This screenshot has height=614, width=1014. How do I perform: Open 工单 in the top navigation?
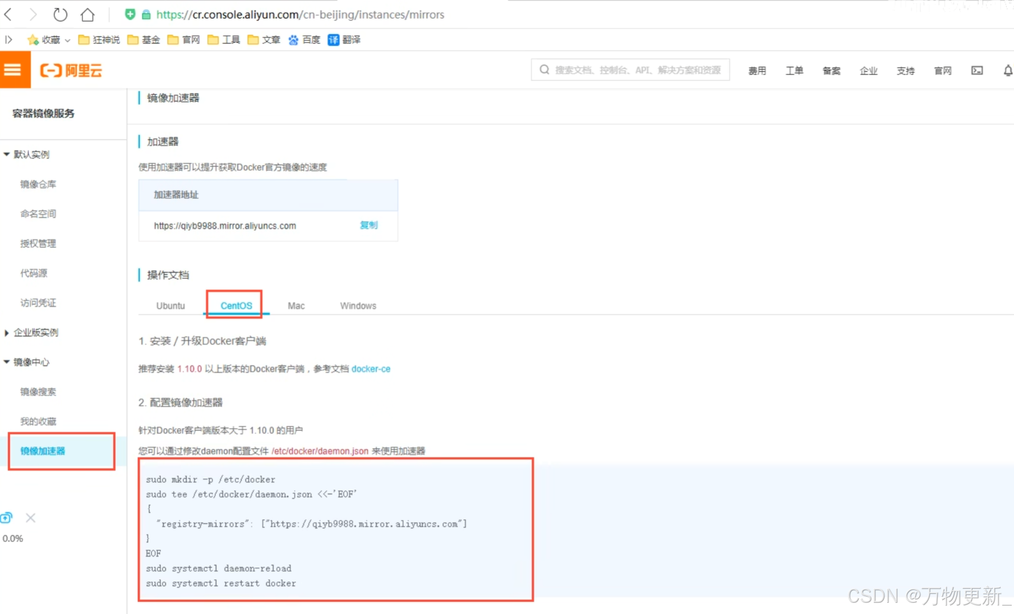(794, 71)
